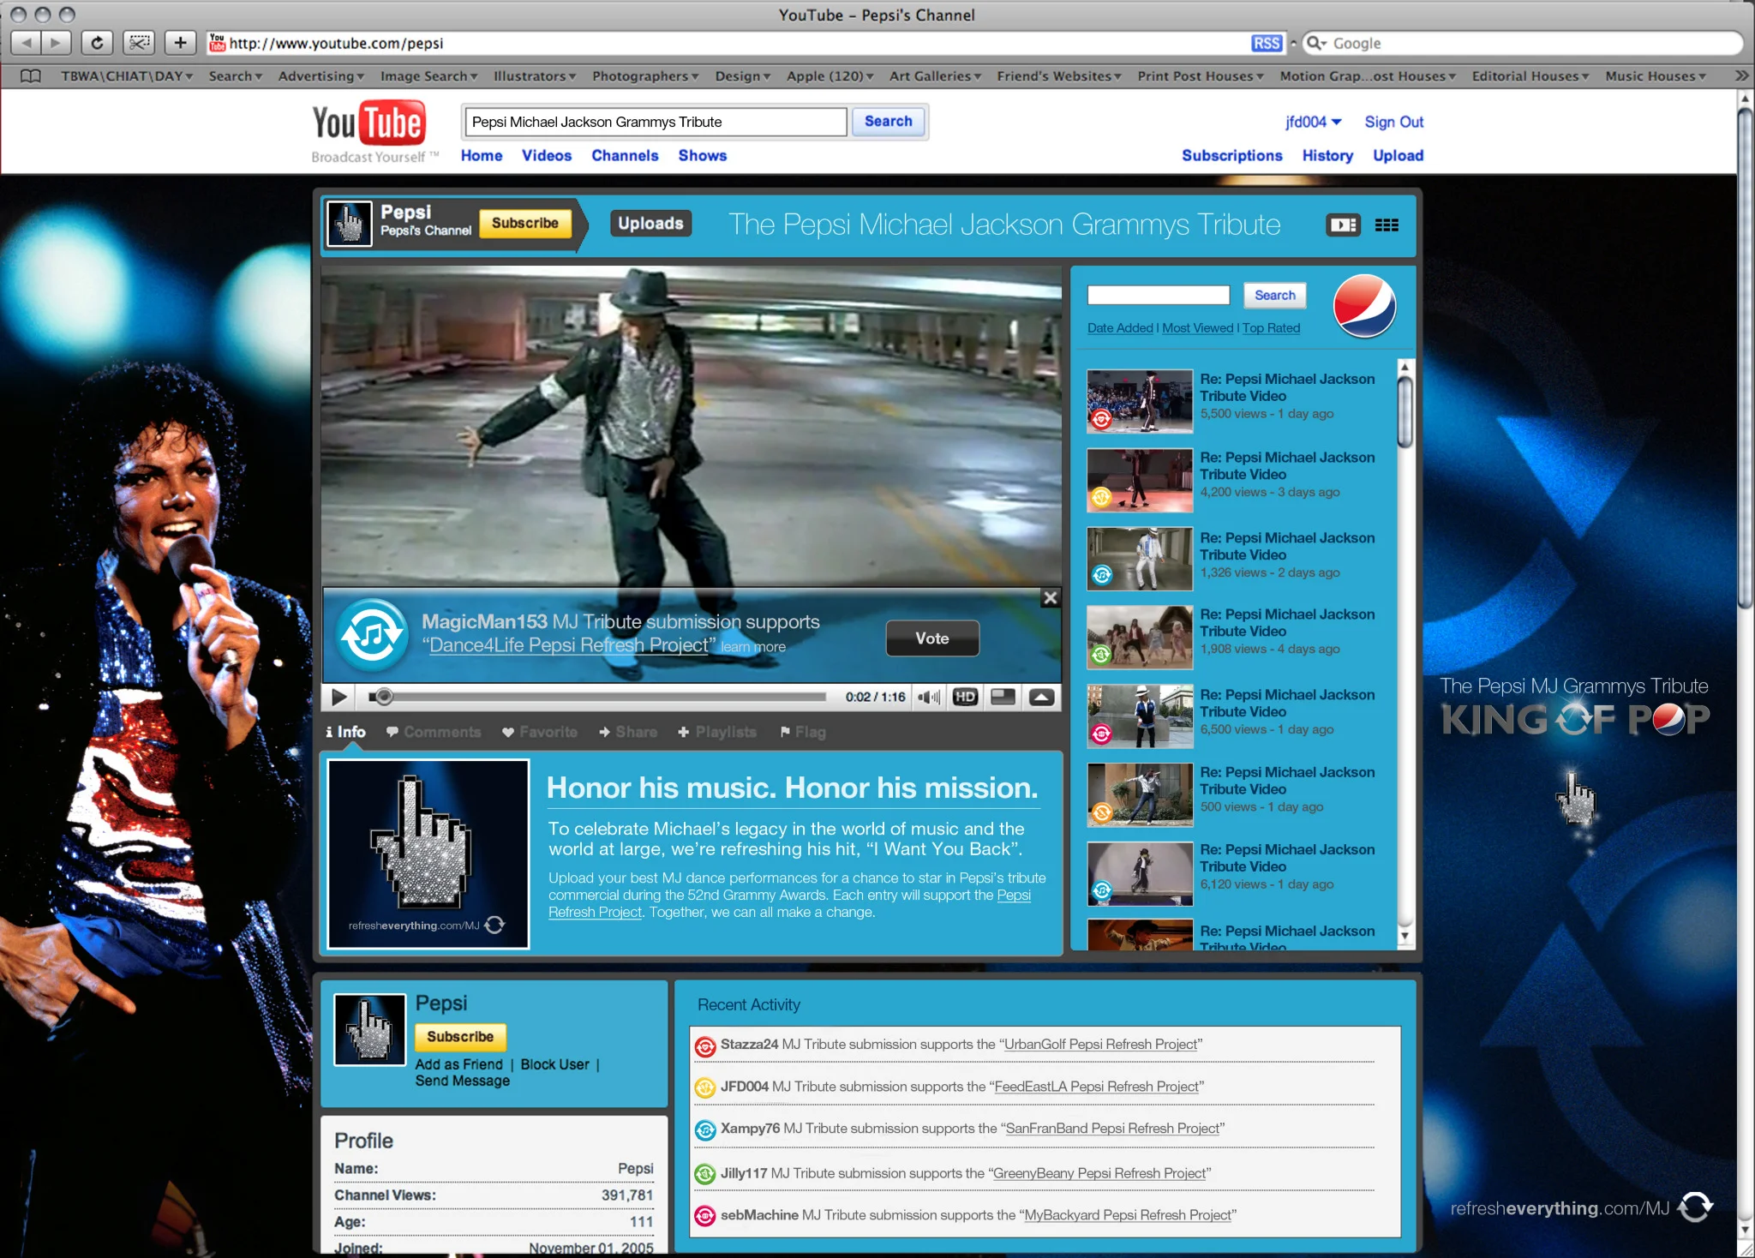Click the video list scrollbar thumb

click(1405, 411)
